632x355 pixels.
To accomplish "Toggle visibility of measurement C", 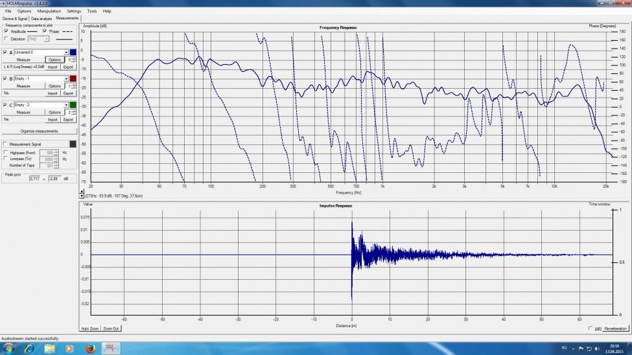I will tap(5, 105).
